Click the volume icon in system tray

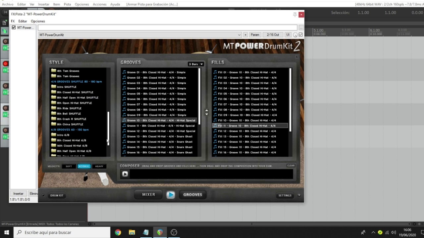(394, 232)
